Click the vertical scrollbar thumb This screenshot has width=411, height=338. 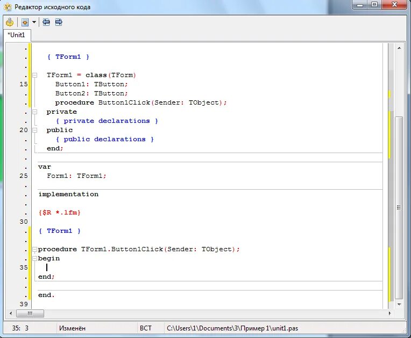click(399, 208)
